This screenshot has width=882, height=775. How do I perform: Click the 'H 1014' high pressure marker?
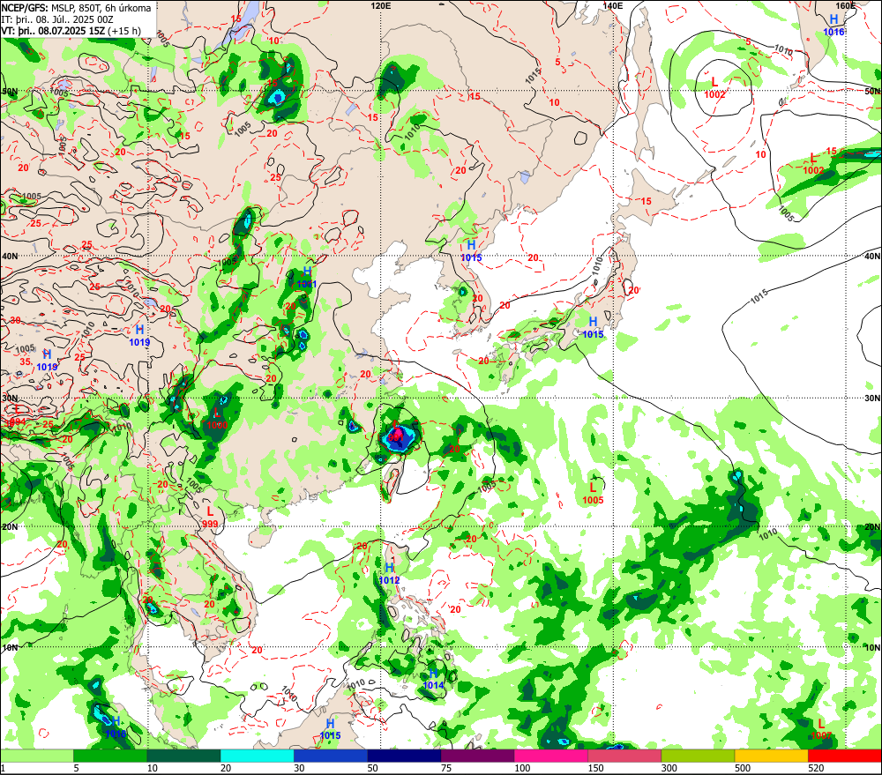(x=433, y=679)
